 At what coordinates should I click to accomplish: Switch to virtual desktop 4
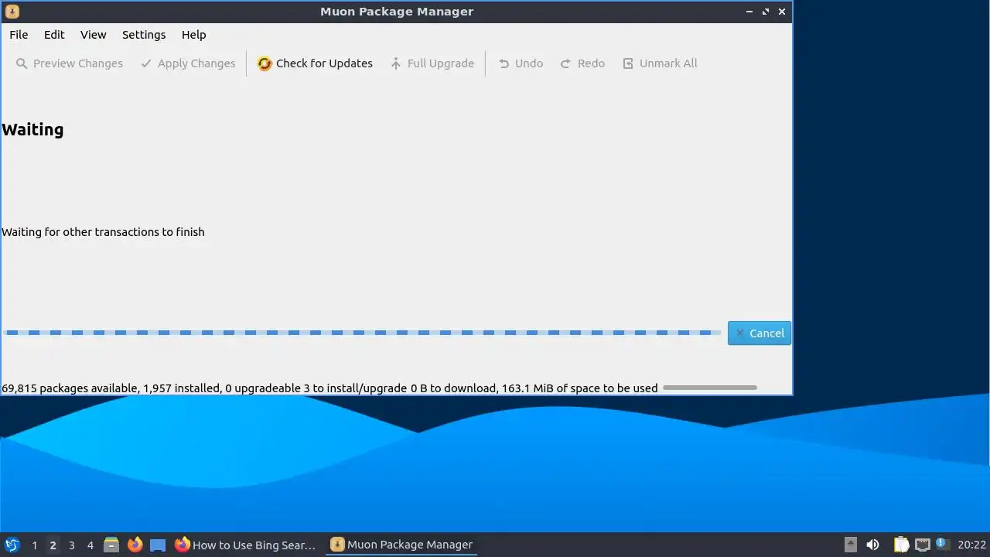click(x=90, y=545)
